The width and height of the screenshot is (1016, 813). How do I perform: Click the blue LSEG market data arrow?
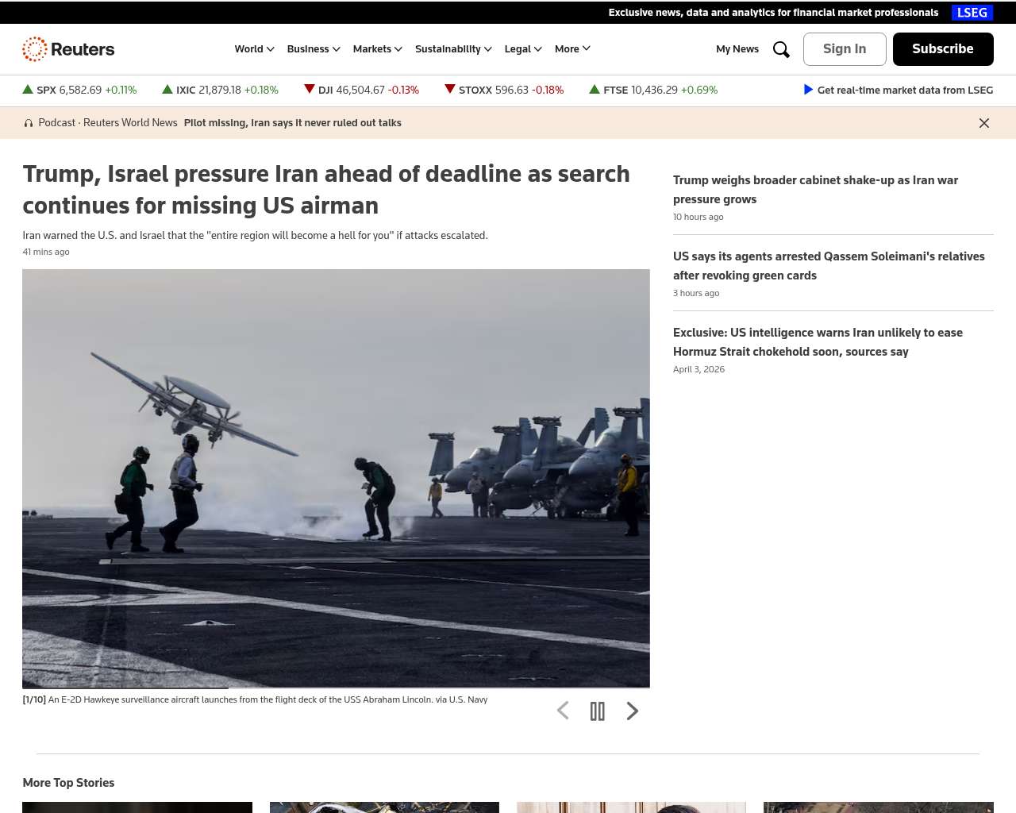pyautogui.click(x=808, y=90)
